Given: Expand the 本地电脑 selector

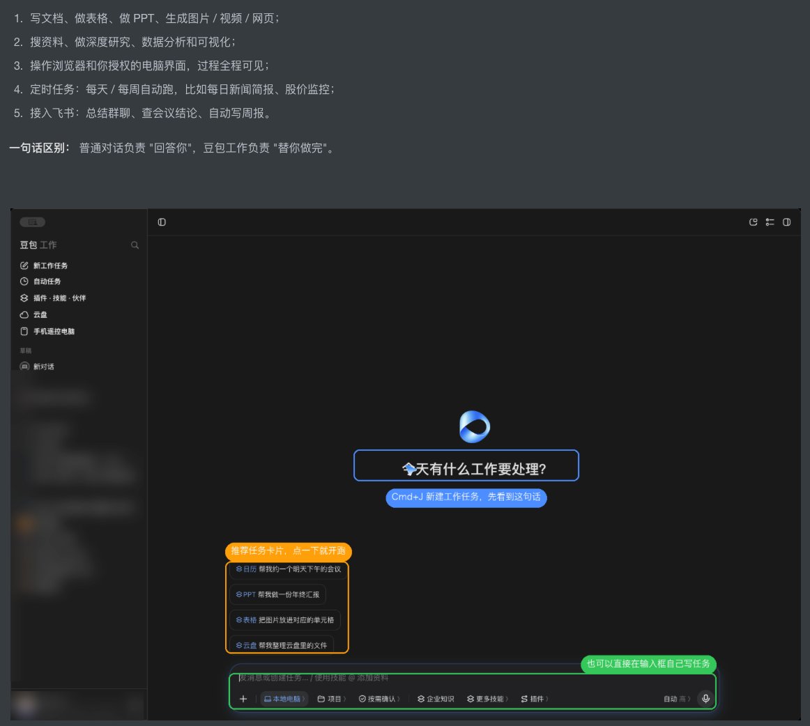Looking at the screenshot, I should (284, 699).
